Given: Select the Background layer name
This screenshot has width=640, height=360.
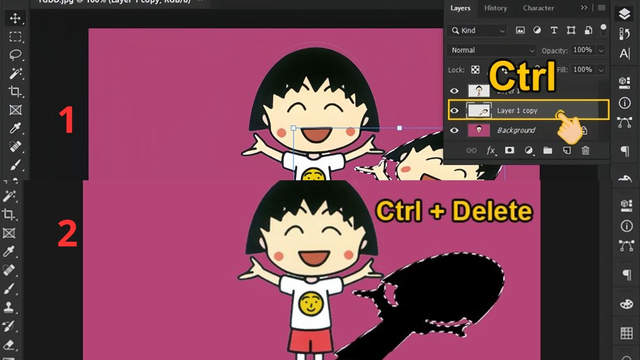Looking at the screenshot, I should coord(516,130).
